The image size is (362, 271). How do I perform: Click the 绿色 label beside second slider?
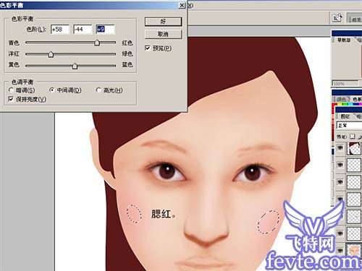(127, 53)
